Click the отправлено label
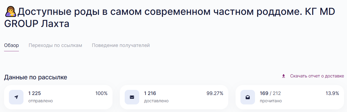347x112 pixels. click(40, 101)
